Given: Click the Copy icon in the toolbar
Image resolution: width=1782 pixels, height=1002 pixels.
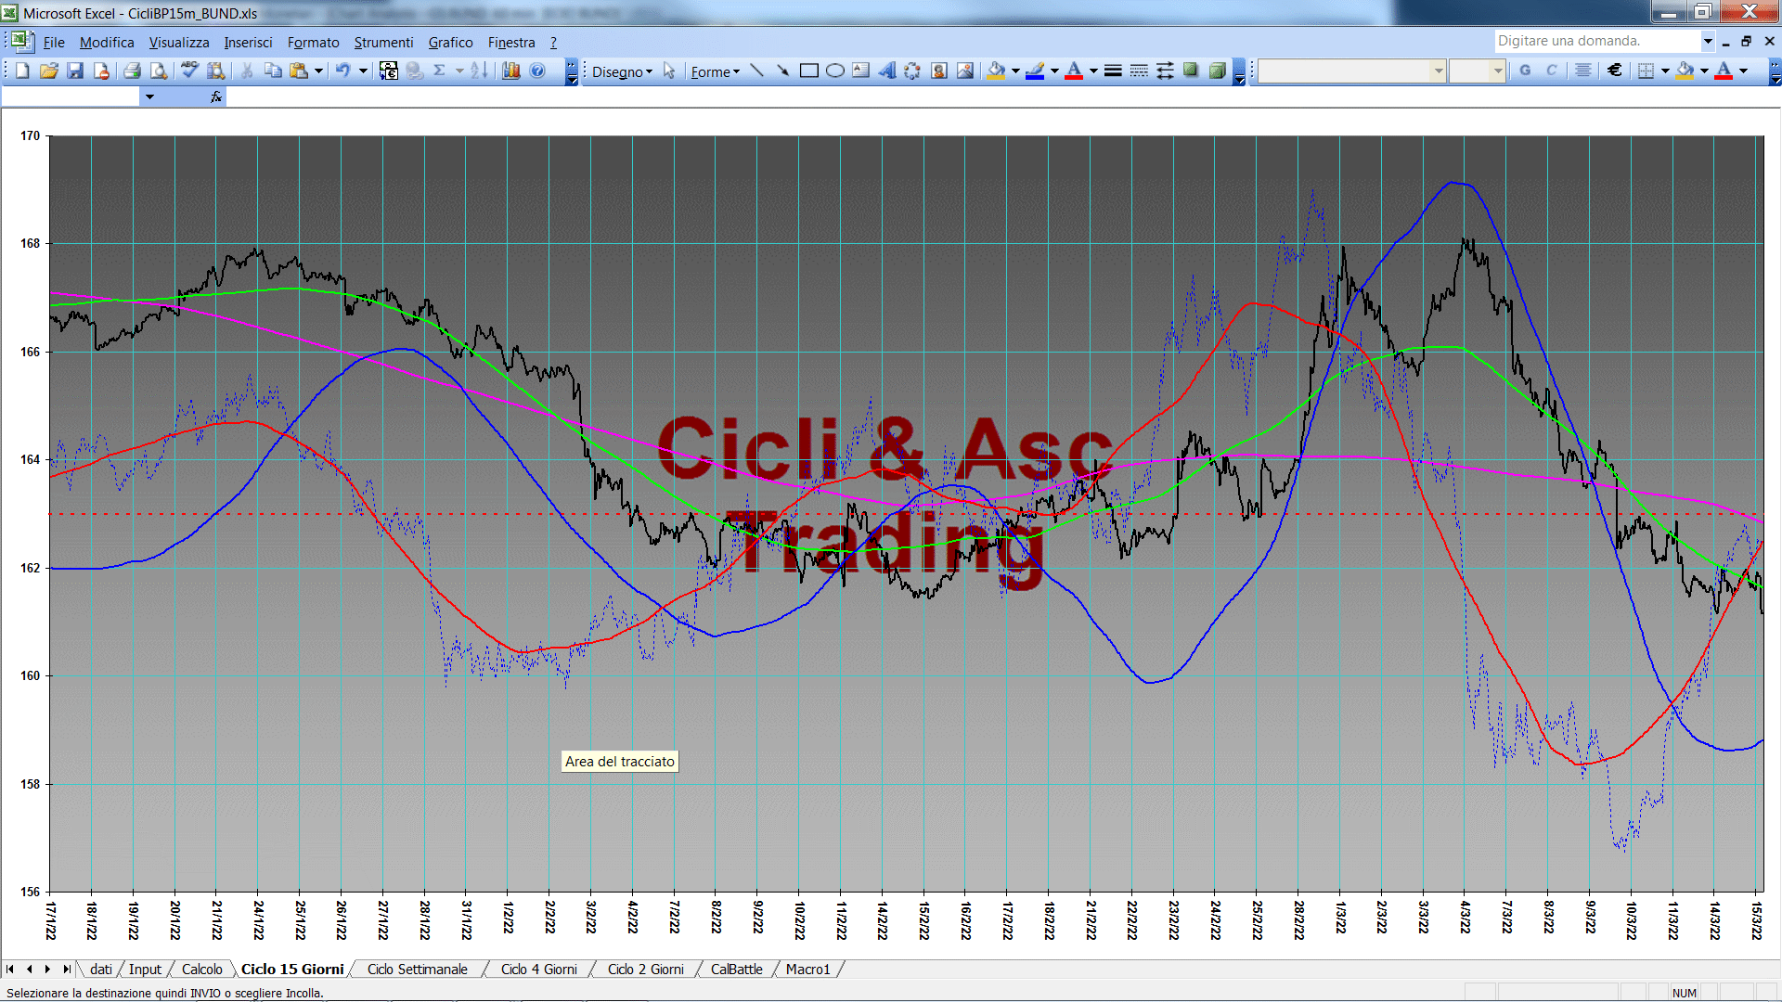Looking at the screenshot, I should (273, 71).
